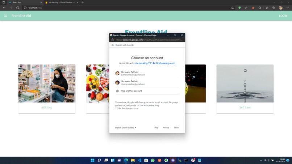Close the Google sign-in popup window

point(182,35)
